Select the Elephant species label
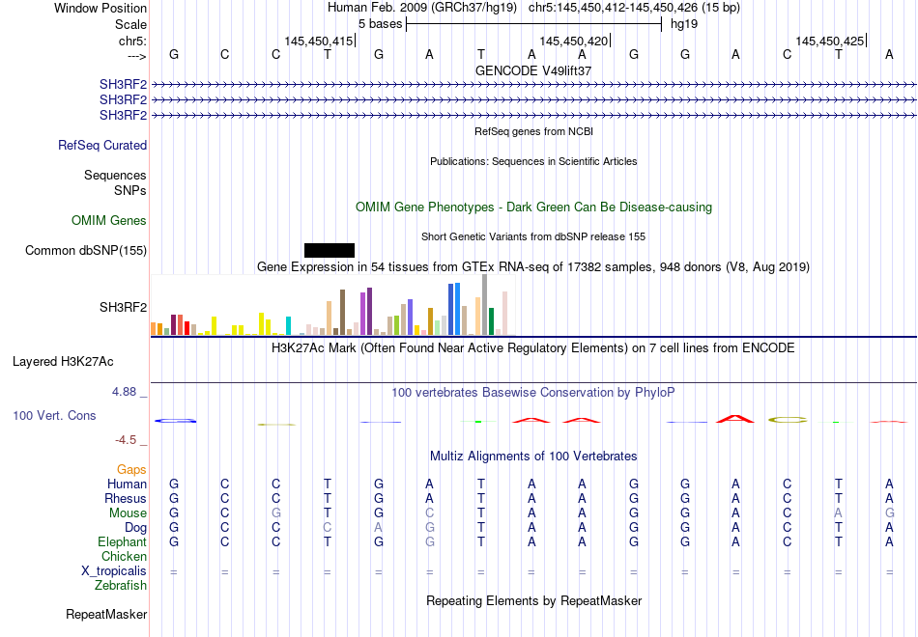Image resolution: width=918 pixels, height=637 pixels. pyautogui.click(x=123, y=541)
